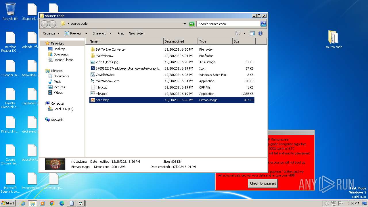Open the source code folder on desktop
The width and height of the screenshot is (368, 207).
coord(334,39)
